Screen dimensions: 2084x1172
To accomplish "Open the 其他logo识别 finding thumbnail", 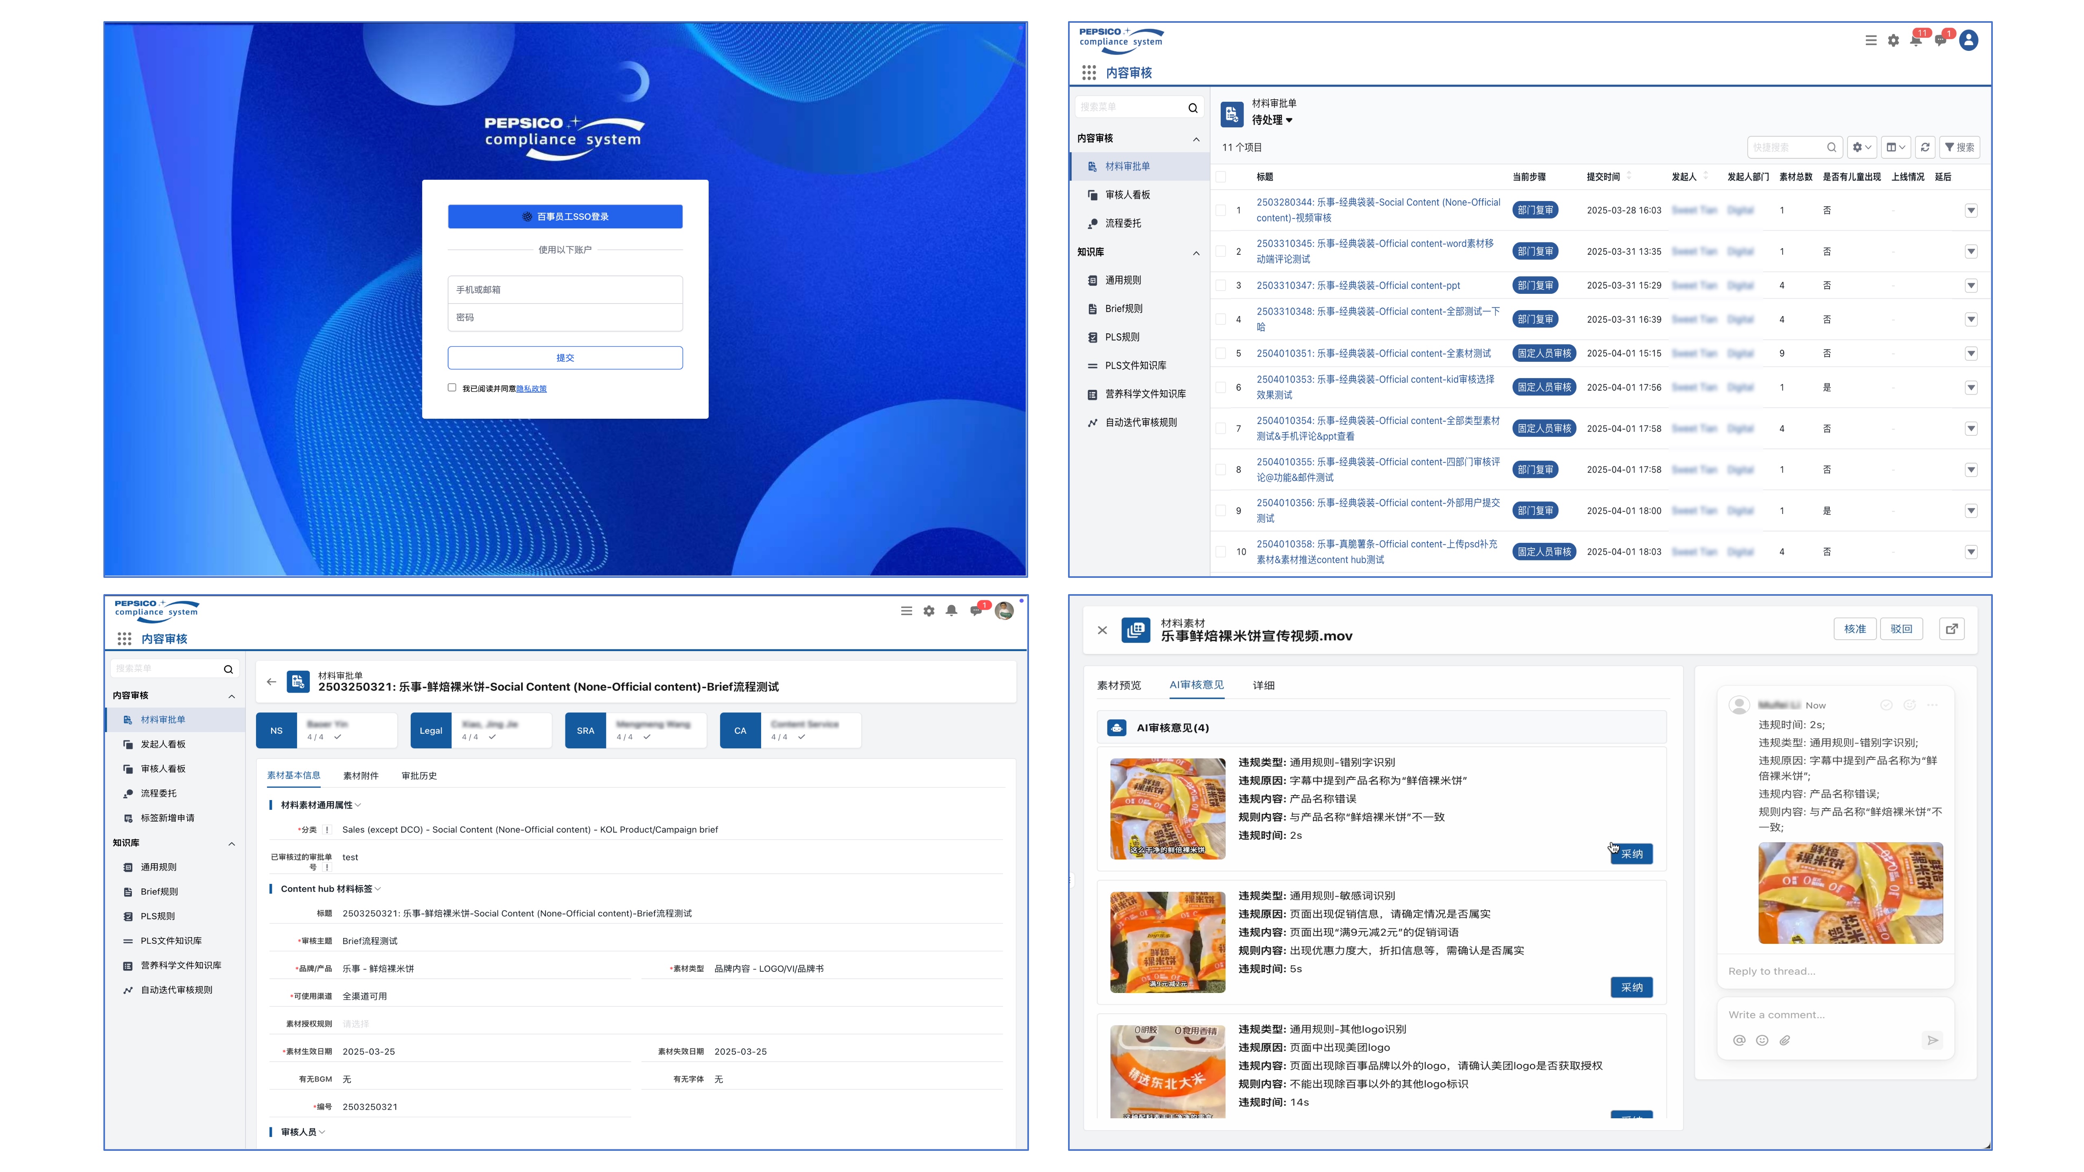I will 1167,1072.
